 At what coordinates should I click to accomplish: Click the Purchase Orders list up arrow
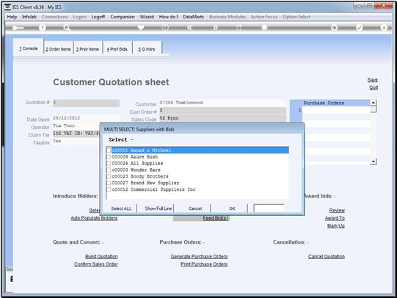[374, 103]
